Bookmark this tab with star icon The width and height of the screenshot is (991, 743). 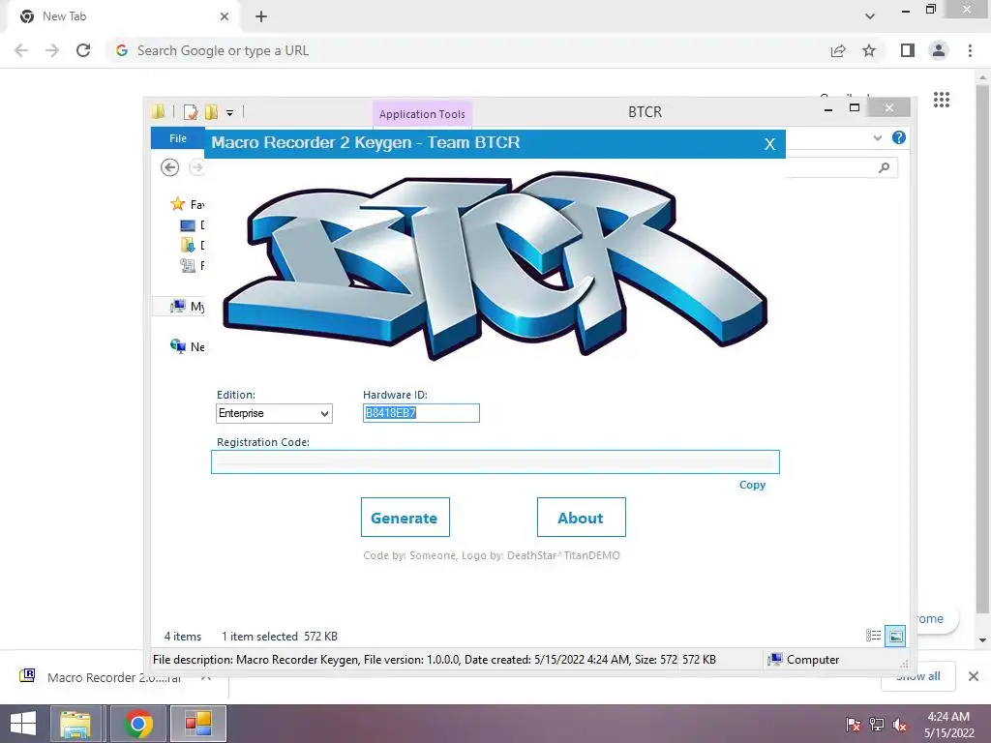point(869,50)
